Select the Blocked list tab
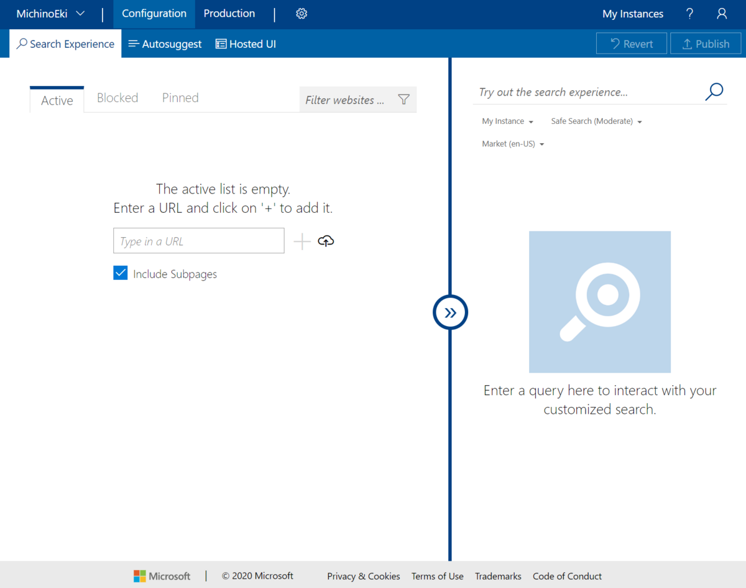The width and height of the screenshot is (746, 588). (117, 98)
